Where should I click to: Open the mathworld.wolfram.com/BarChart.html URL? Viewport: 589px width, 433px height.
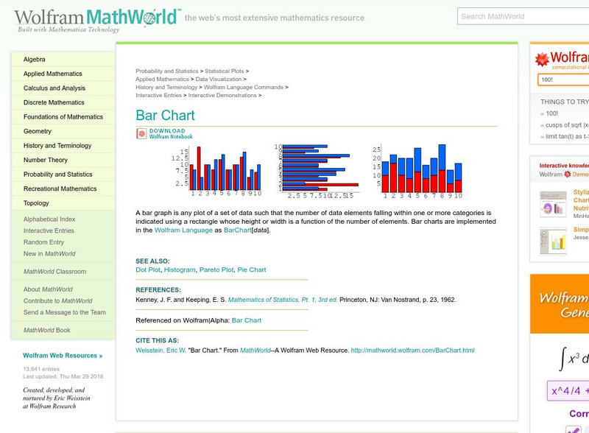coord(412,351)
